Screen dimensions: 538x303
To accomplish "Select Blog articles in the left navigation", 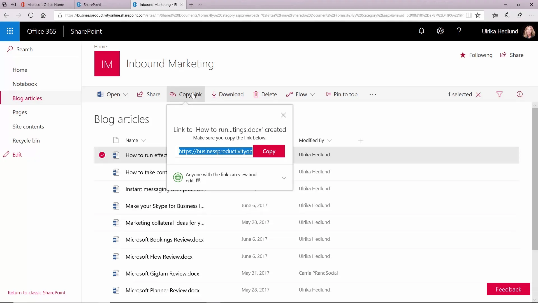I will pos(27,98).
